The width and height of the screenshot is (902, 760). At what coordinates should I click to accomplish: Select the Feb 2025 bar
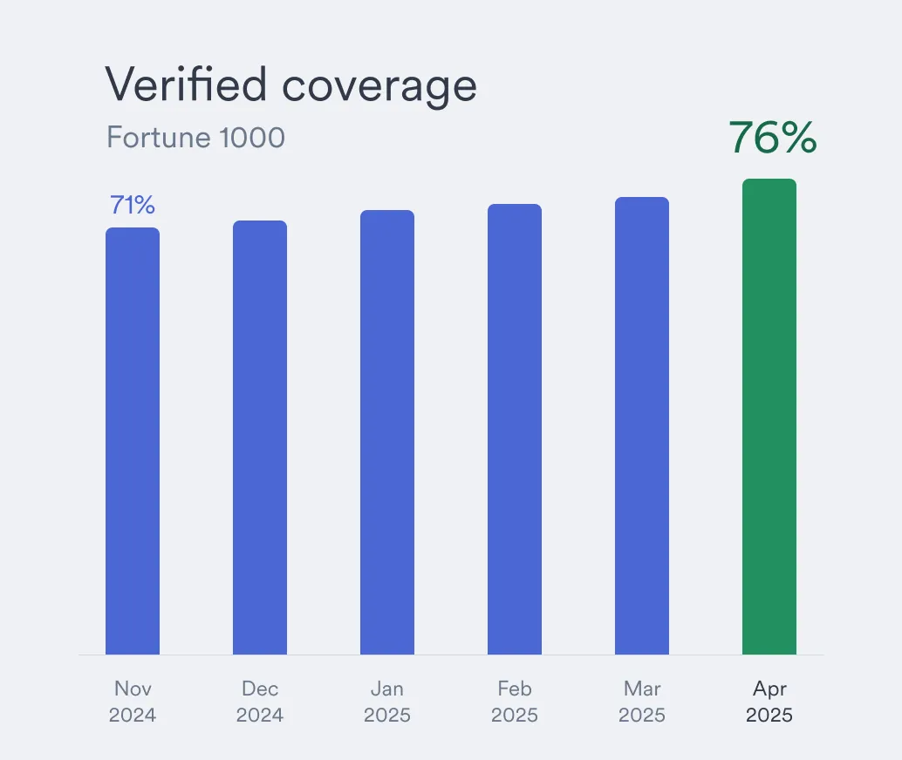515,430
